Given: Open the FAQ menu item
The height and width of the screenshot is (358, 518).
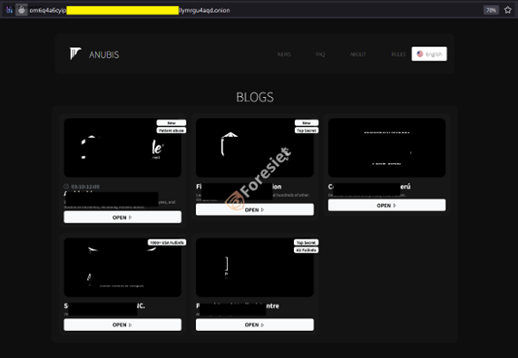Looking at the screenshot, I should (320, 54).
